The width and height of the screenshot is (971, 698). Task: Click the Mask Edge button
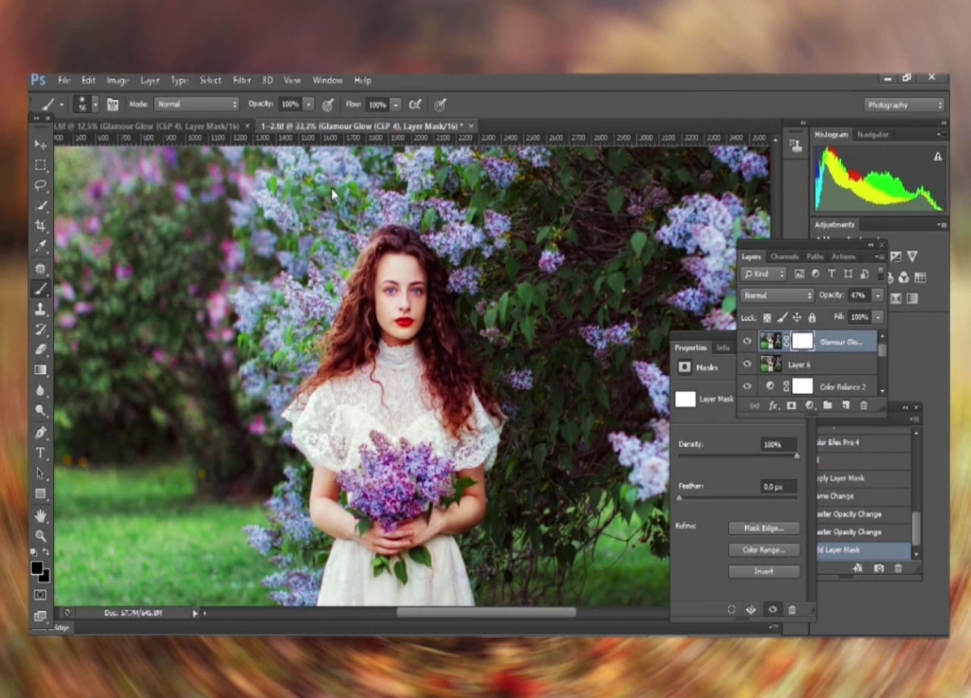(764, 528)
